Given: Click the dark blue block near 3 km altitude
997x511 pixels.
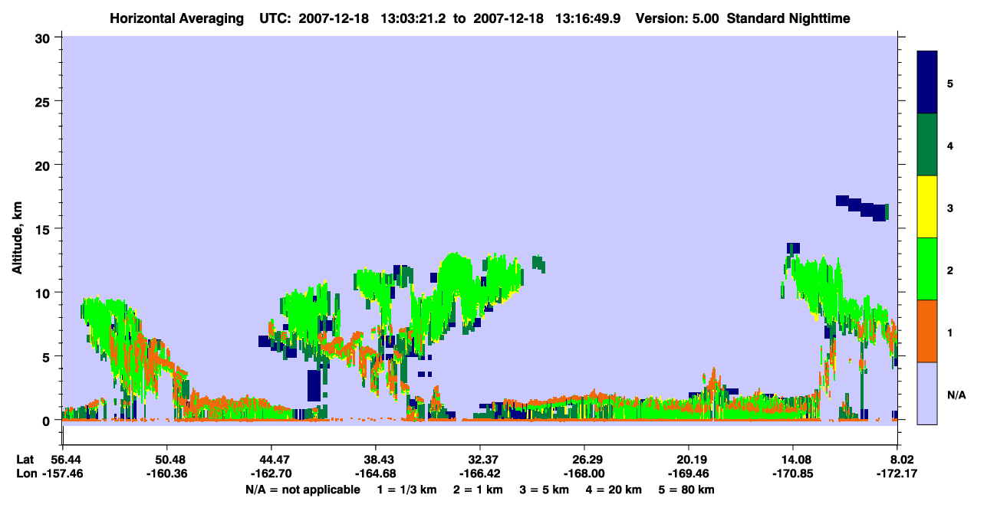Looking at the screenshot, I should point(313,385).
